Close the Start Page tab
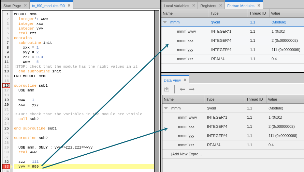Screen dimensions: 304x172 [x=25, y=5]
